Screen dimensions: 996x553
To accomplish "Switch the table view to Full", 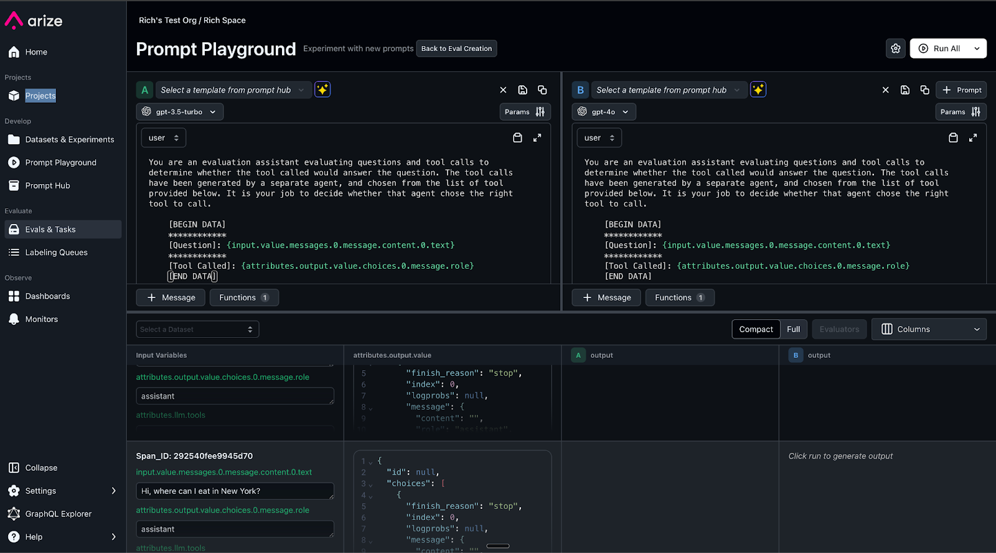I will coord(793,329).
